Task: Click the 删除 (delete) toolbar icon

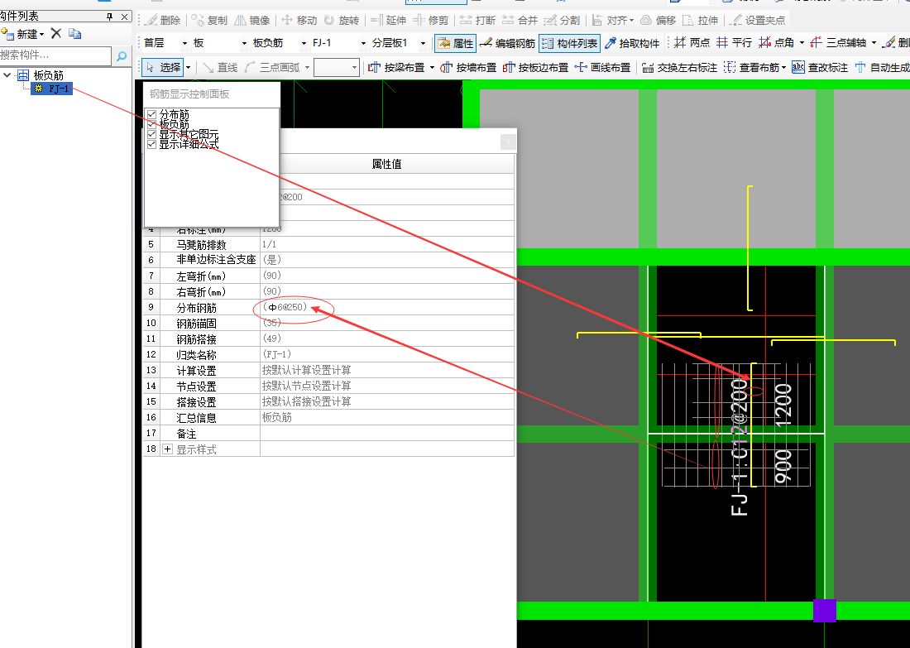Action: tap(162, 21)
